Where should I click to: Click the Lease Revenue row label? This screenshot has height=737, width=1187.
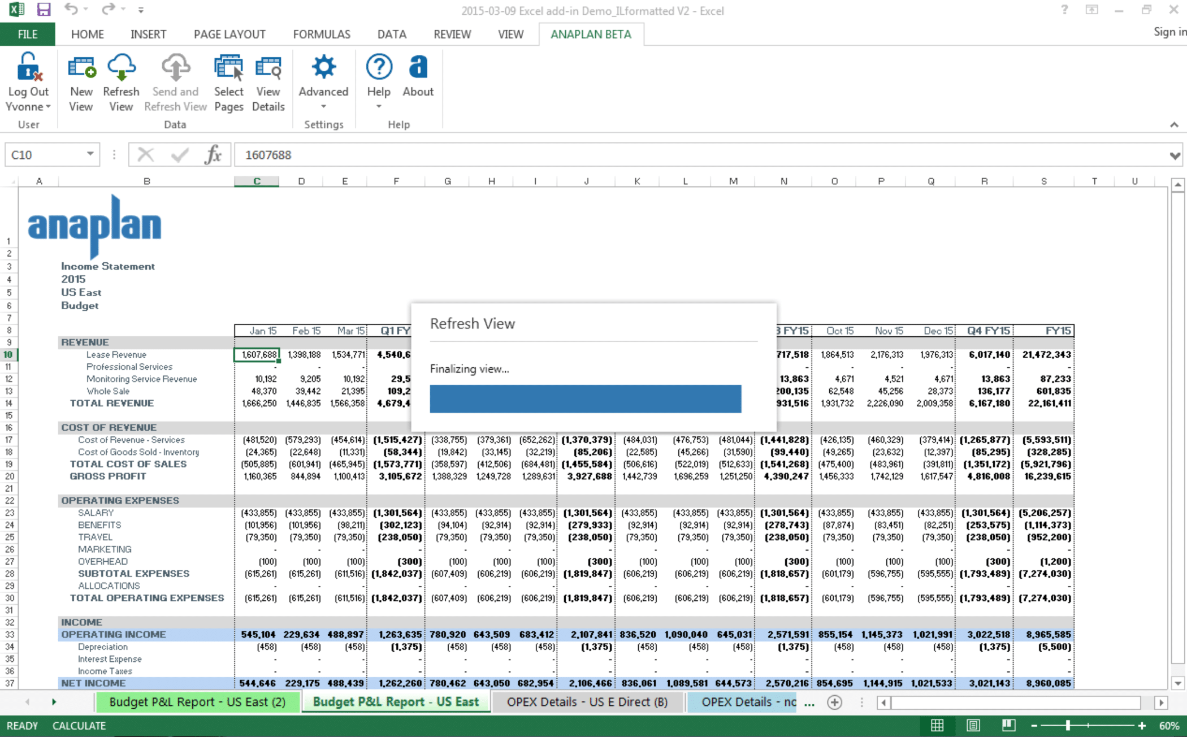point(116,354)
